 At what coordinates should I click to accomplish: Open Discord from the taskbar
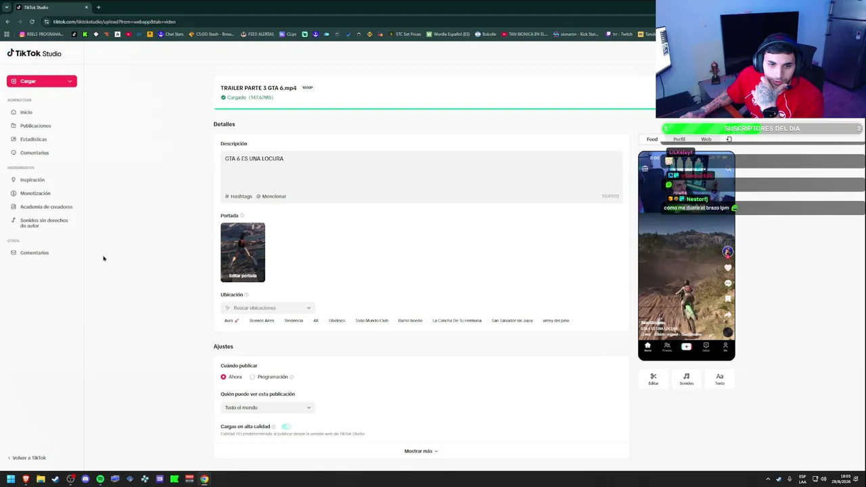tap(85, 479)
